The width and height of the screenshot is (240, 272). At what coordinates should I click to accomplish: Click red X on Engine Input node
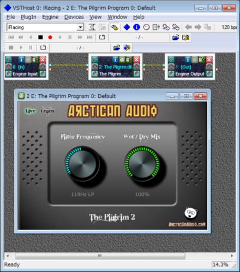(x=43, y=59)
